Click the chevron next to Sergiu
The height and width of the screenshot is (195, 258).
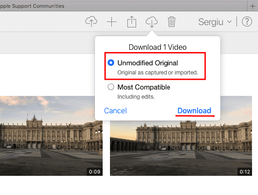(x=230, y=22)
